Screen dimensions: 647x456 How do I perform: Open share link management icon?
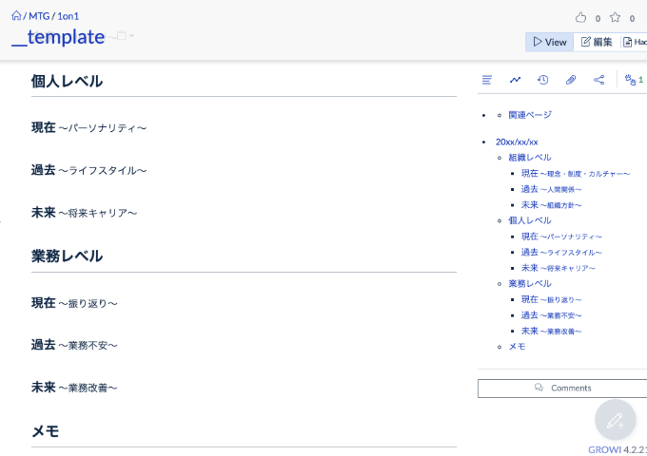click(x=598, y=80)
